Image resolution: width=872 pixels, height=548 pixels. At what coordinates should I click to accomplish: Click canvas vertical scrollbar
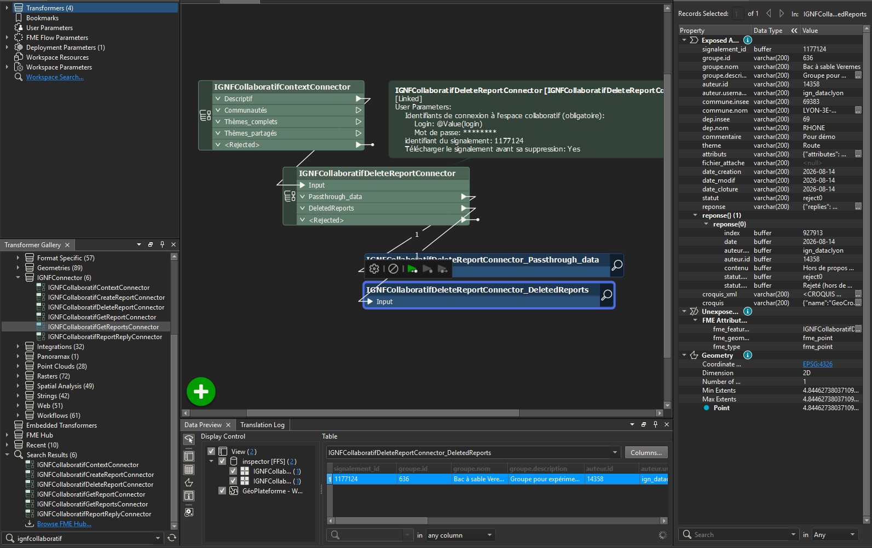(x=667, y=215)
